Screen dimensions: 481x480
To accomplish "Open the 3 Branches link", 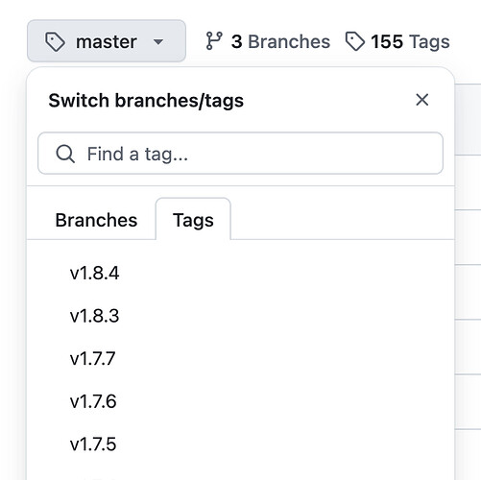I will [x=268, y=41].
